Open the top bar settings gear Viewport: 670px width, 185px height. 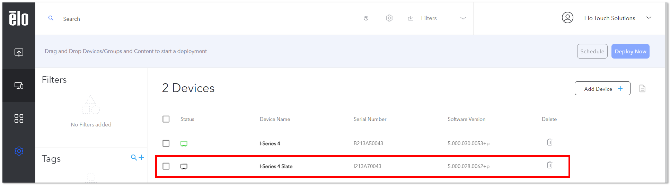[x=389, y=18]
